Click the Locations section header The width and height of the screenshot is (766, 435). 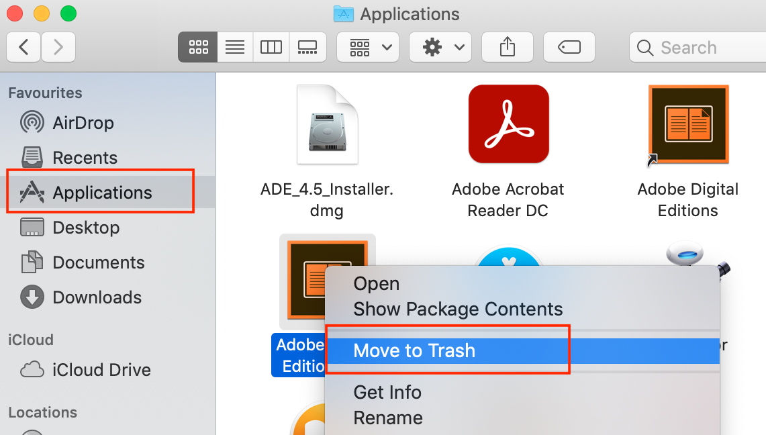point(42,413)
